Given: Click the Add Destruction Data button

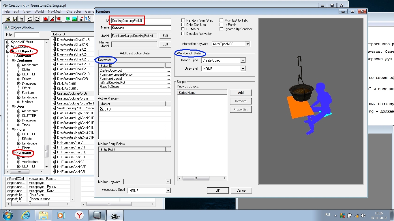Looking at the screenshot, I should (x=134, y=53).
